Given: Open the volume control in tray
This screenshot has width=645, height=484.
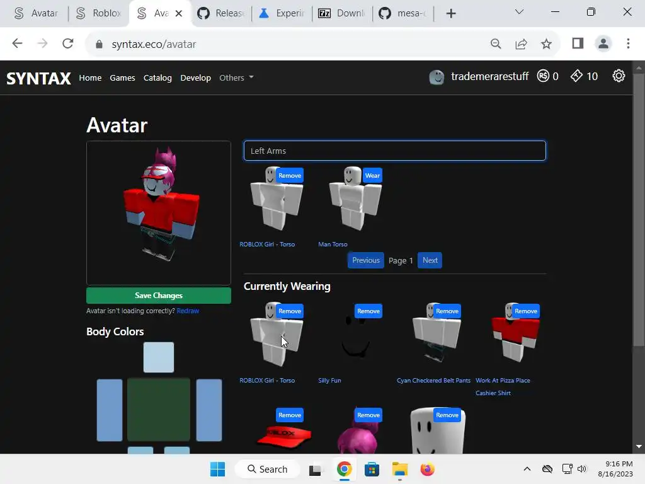Looking at the screenshot, I should [581, 469].
